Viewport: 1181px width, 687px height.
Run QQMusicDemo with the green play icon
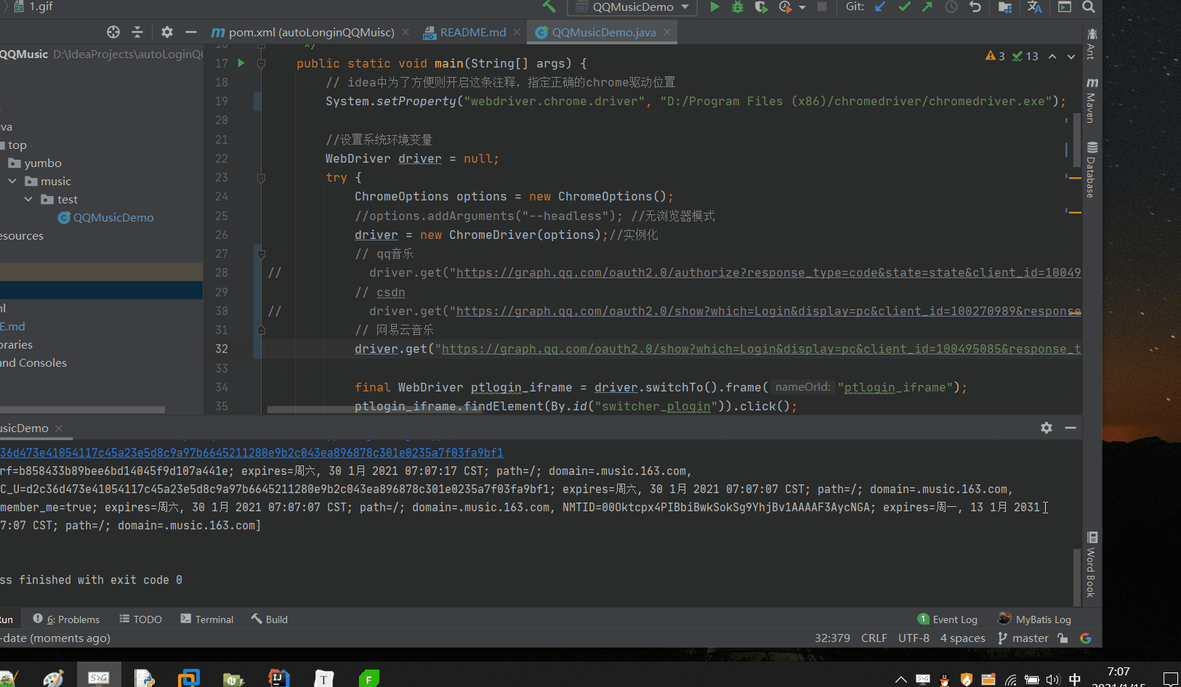[714, 7]
